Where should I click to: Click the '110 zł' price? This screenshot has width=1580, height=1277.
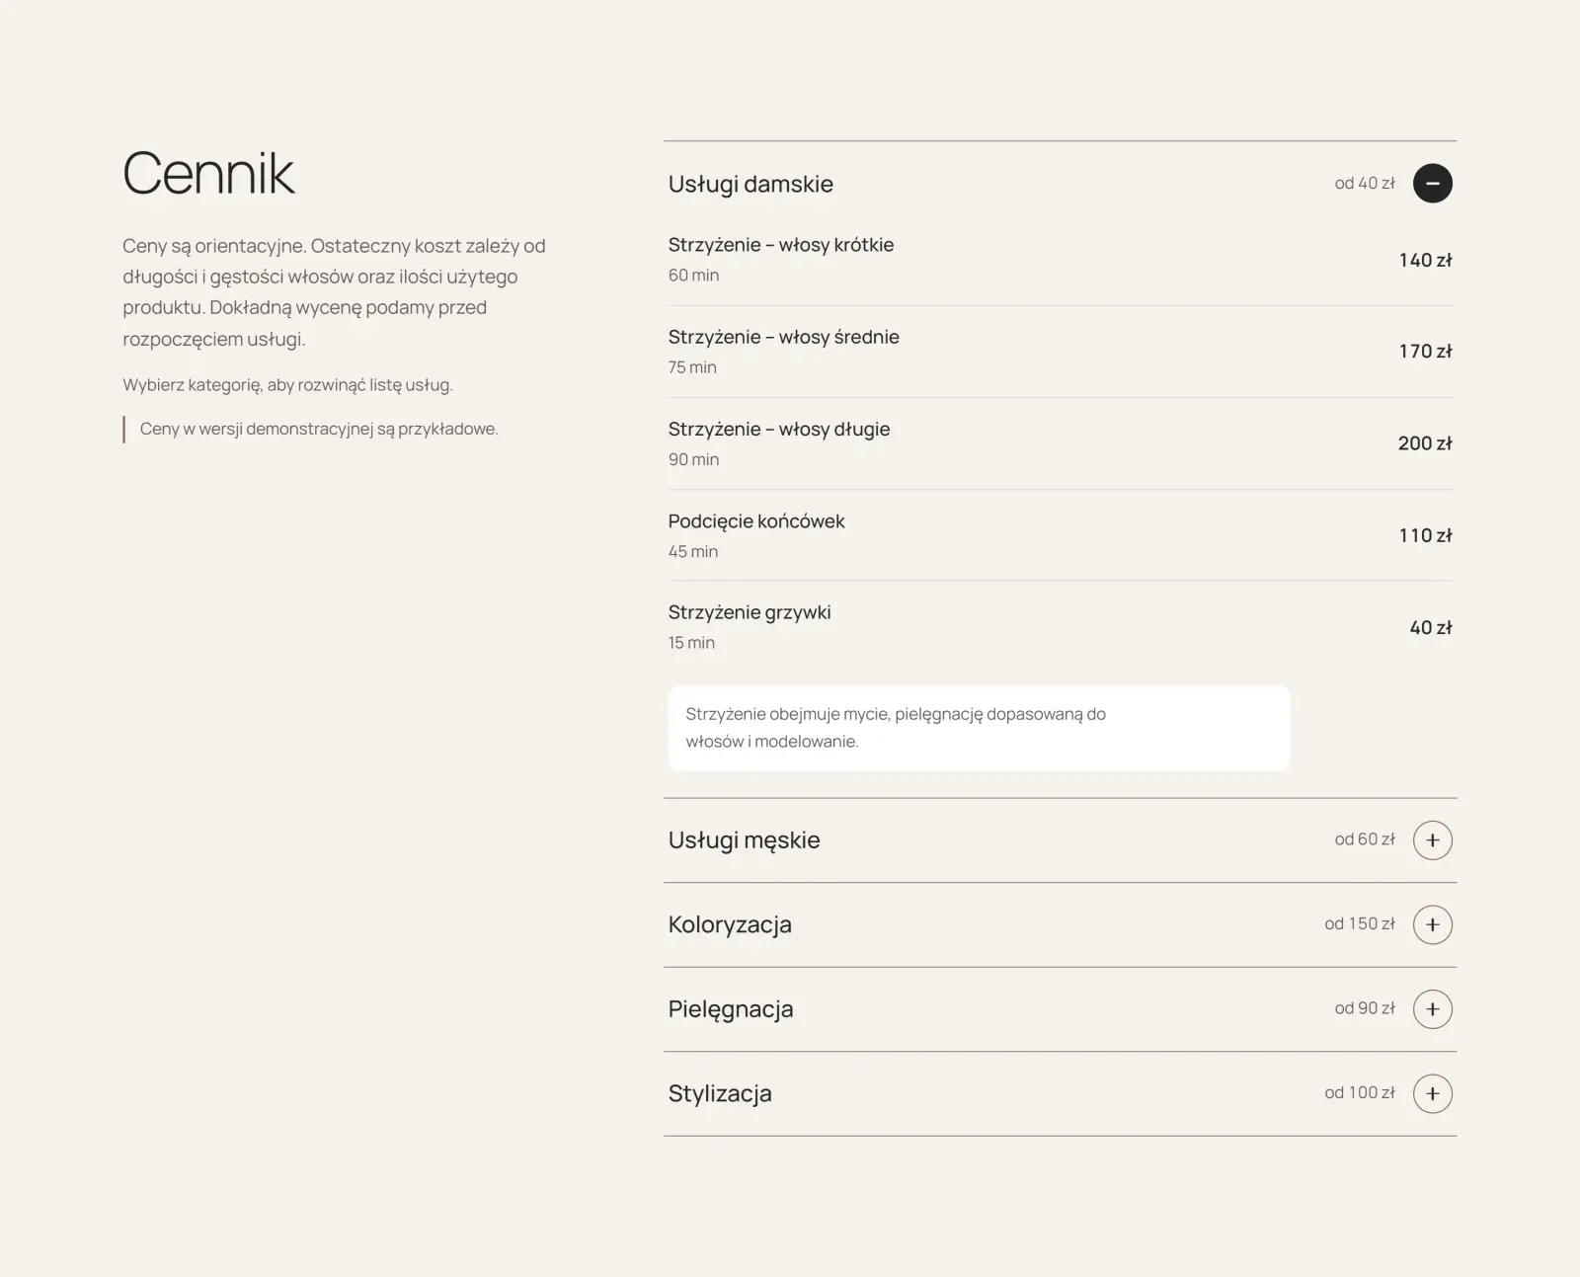[x=1425, y=535]
